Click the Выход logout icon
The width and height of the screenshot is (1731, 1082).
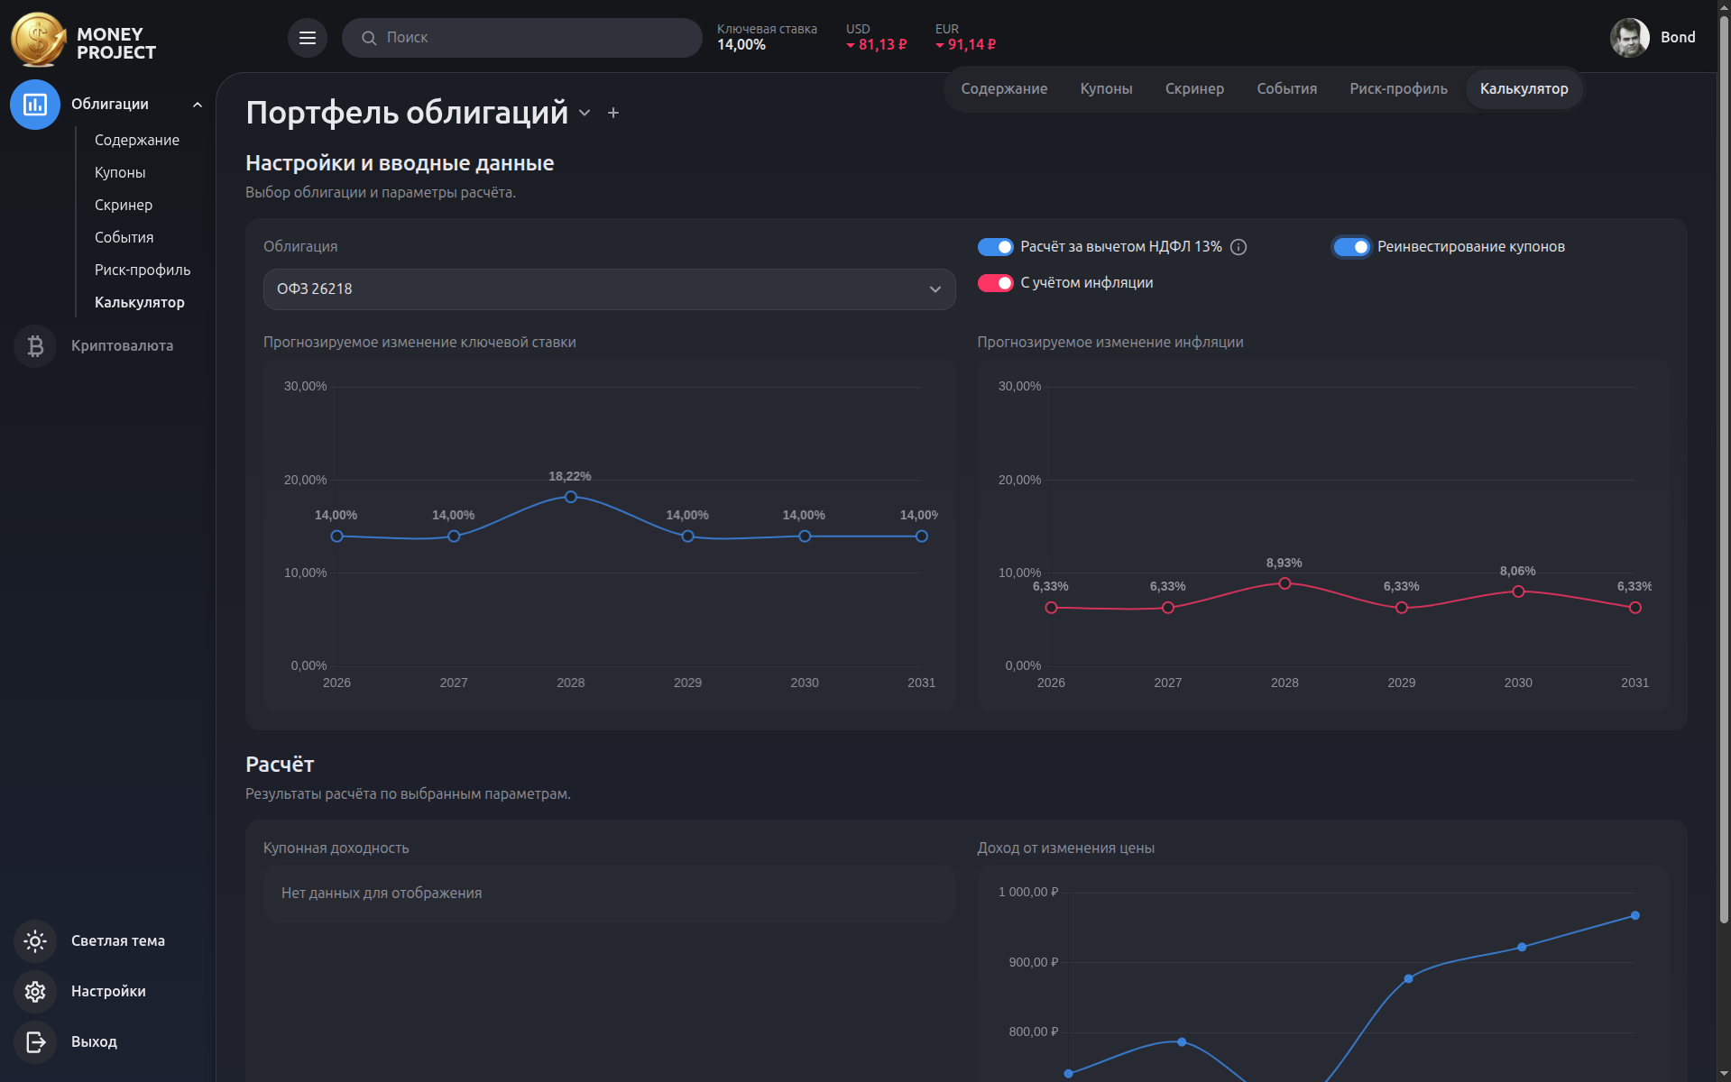[35, 1042]
